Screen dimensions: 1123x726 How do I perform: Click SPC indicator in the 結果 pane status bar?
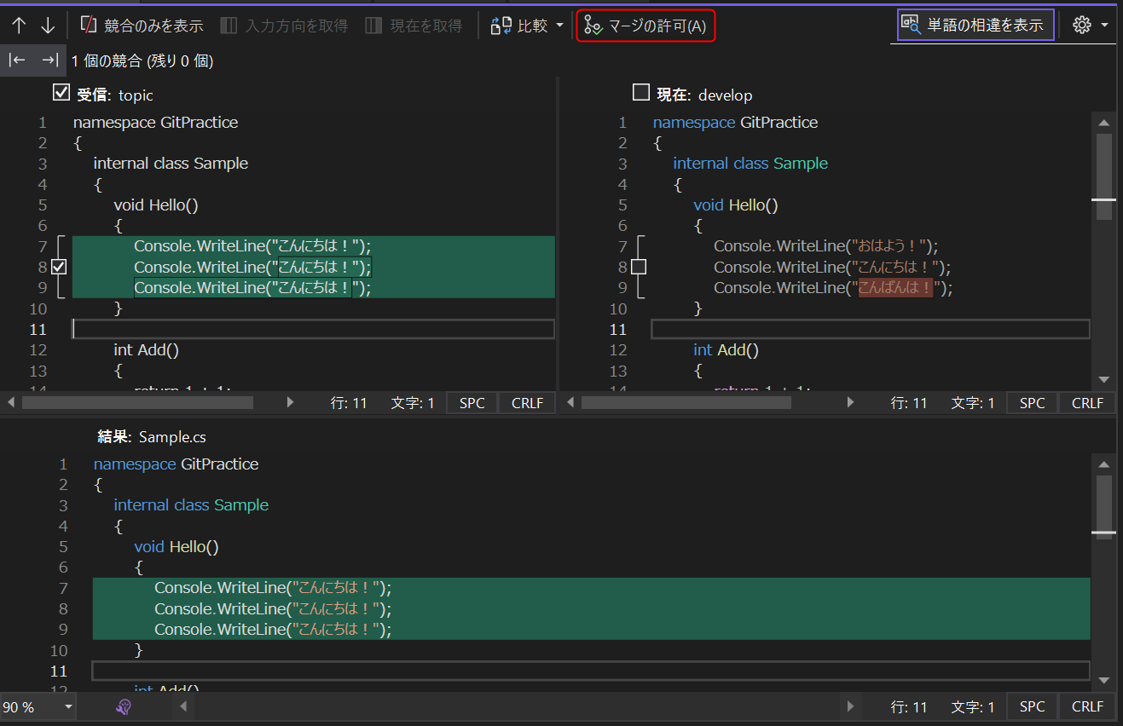coord(1032,706)
